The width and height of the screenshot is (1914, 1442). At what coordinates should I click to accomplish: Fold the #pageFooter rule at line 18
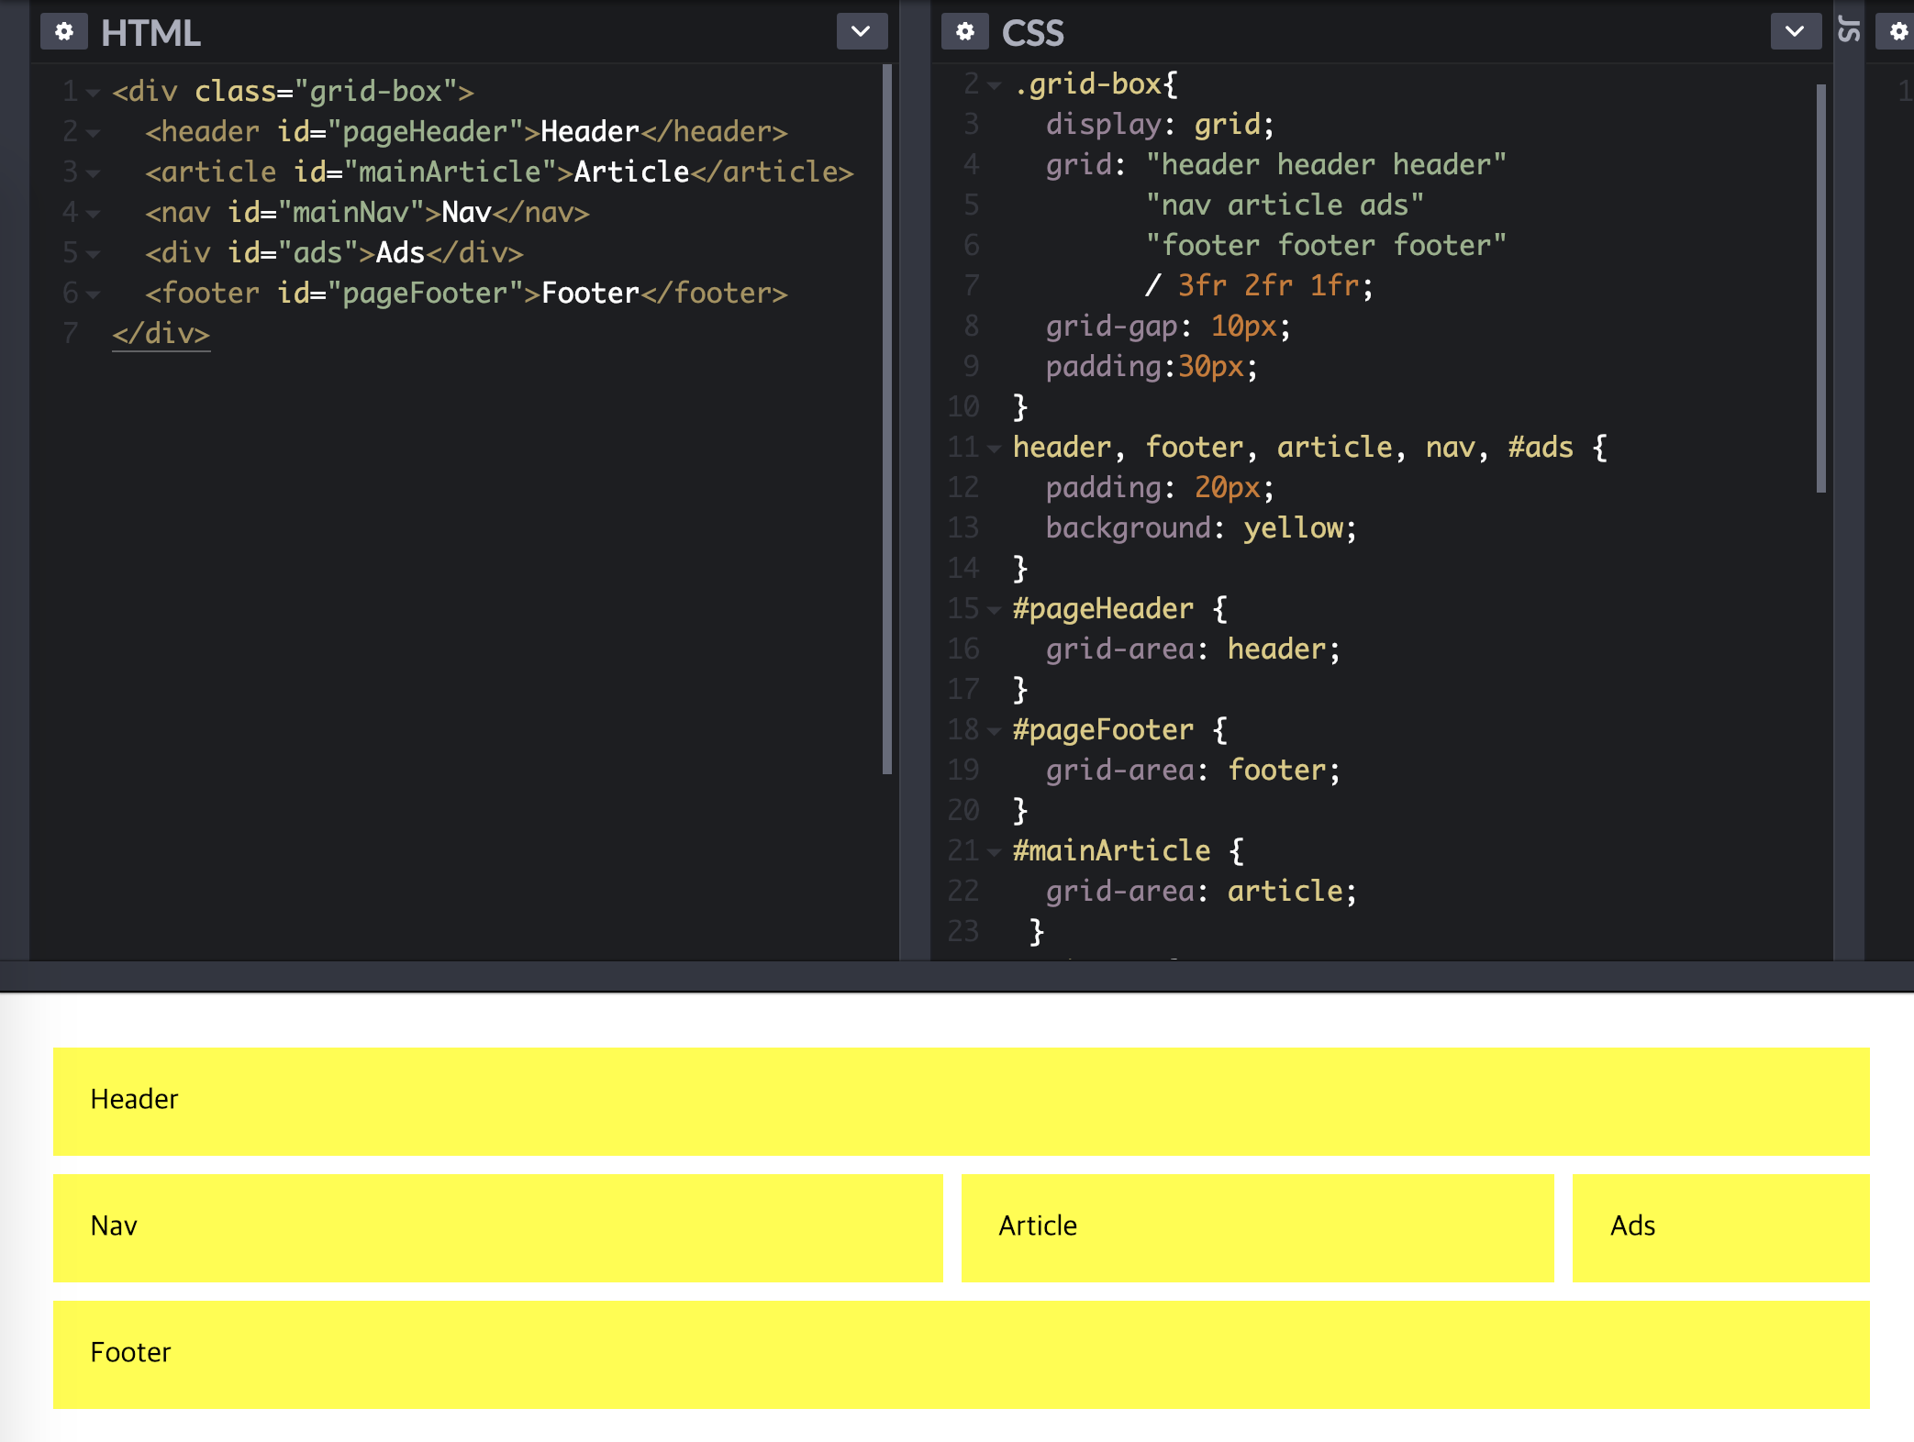pos(994,732)
